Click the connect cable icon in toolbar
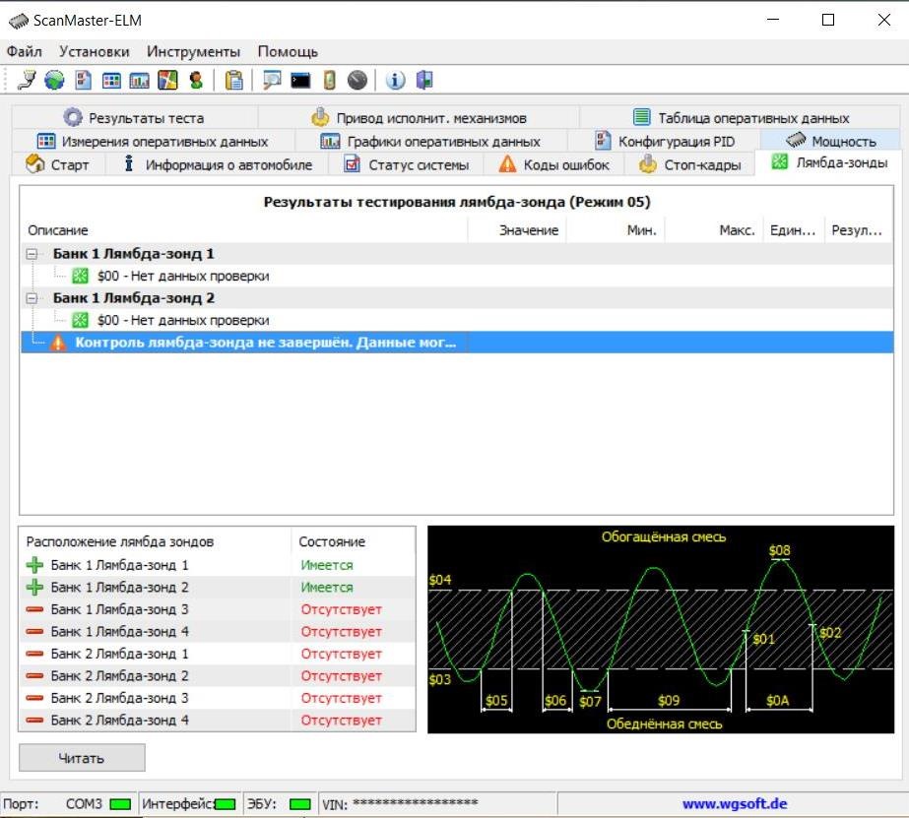 pyautogui.click(x=27, y=81)
